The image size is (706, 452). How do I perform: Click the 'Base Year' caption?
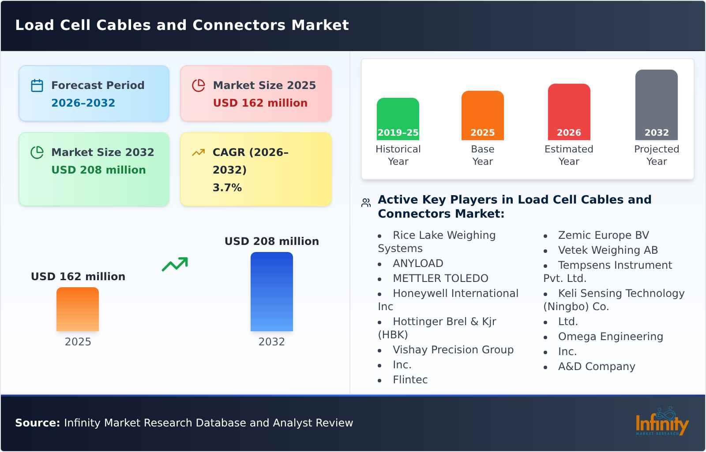[483, 156]
